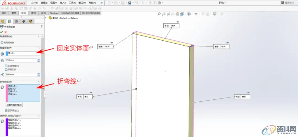Click the rip edges found icon
The height and width of the screenshot is (137, 298).
(x=2, y=121)
